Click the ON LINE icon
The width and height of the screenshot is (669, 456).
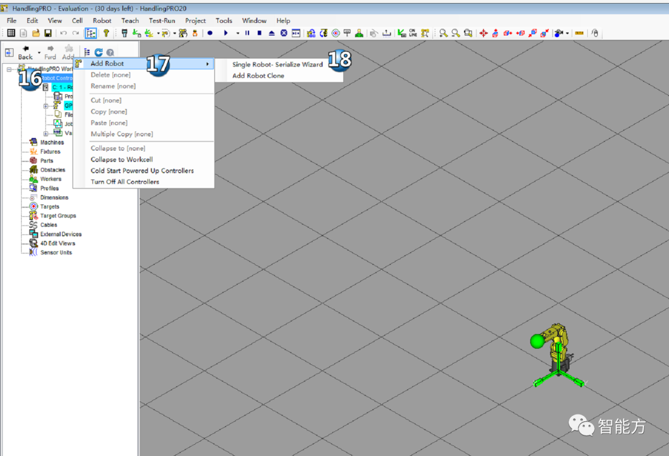(x=413, y=33)
